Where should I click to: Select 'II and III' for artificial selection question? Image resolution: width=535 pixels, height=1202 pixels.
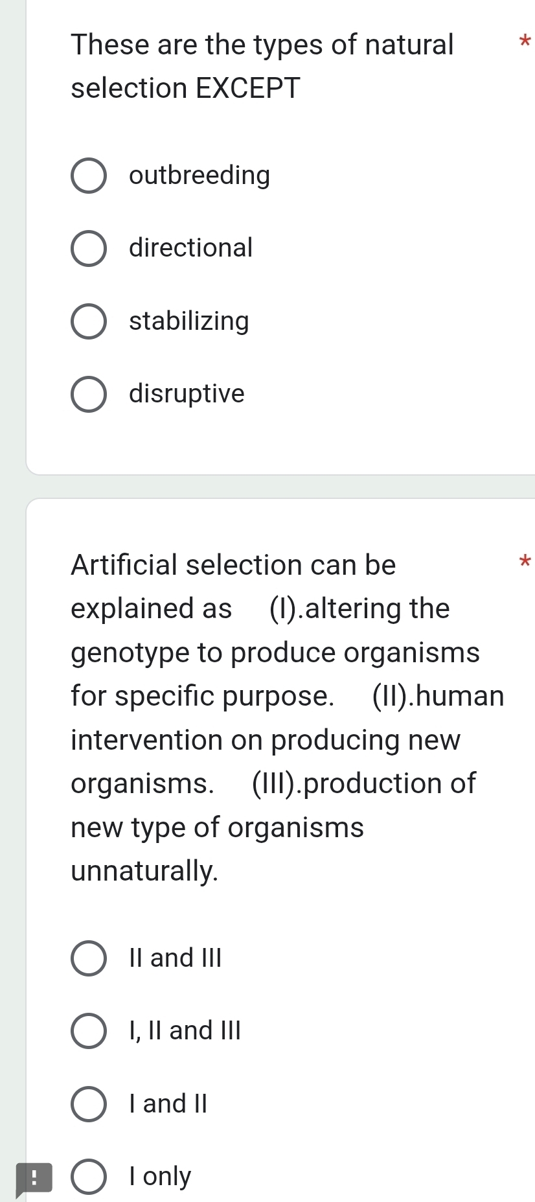pos(89,960)
